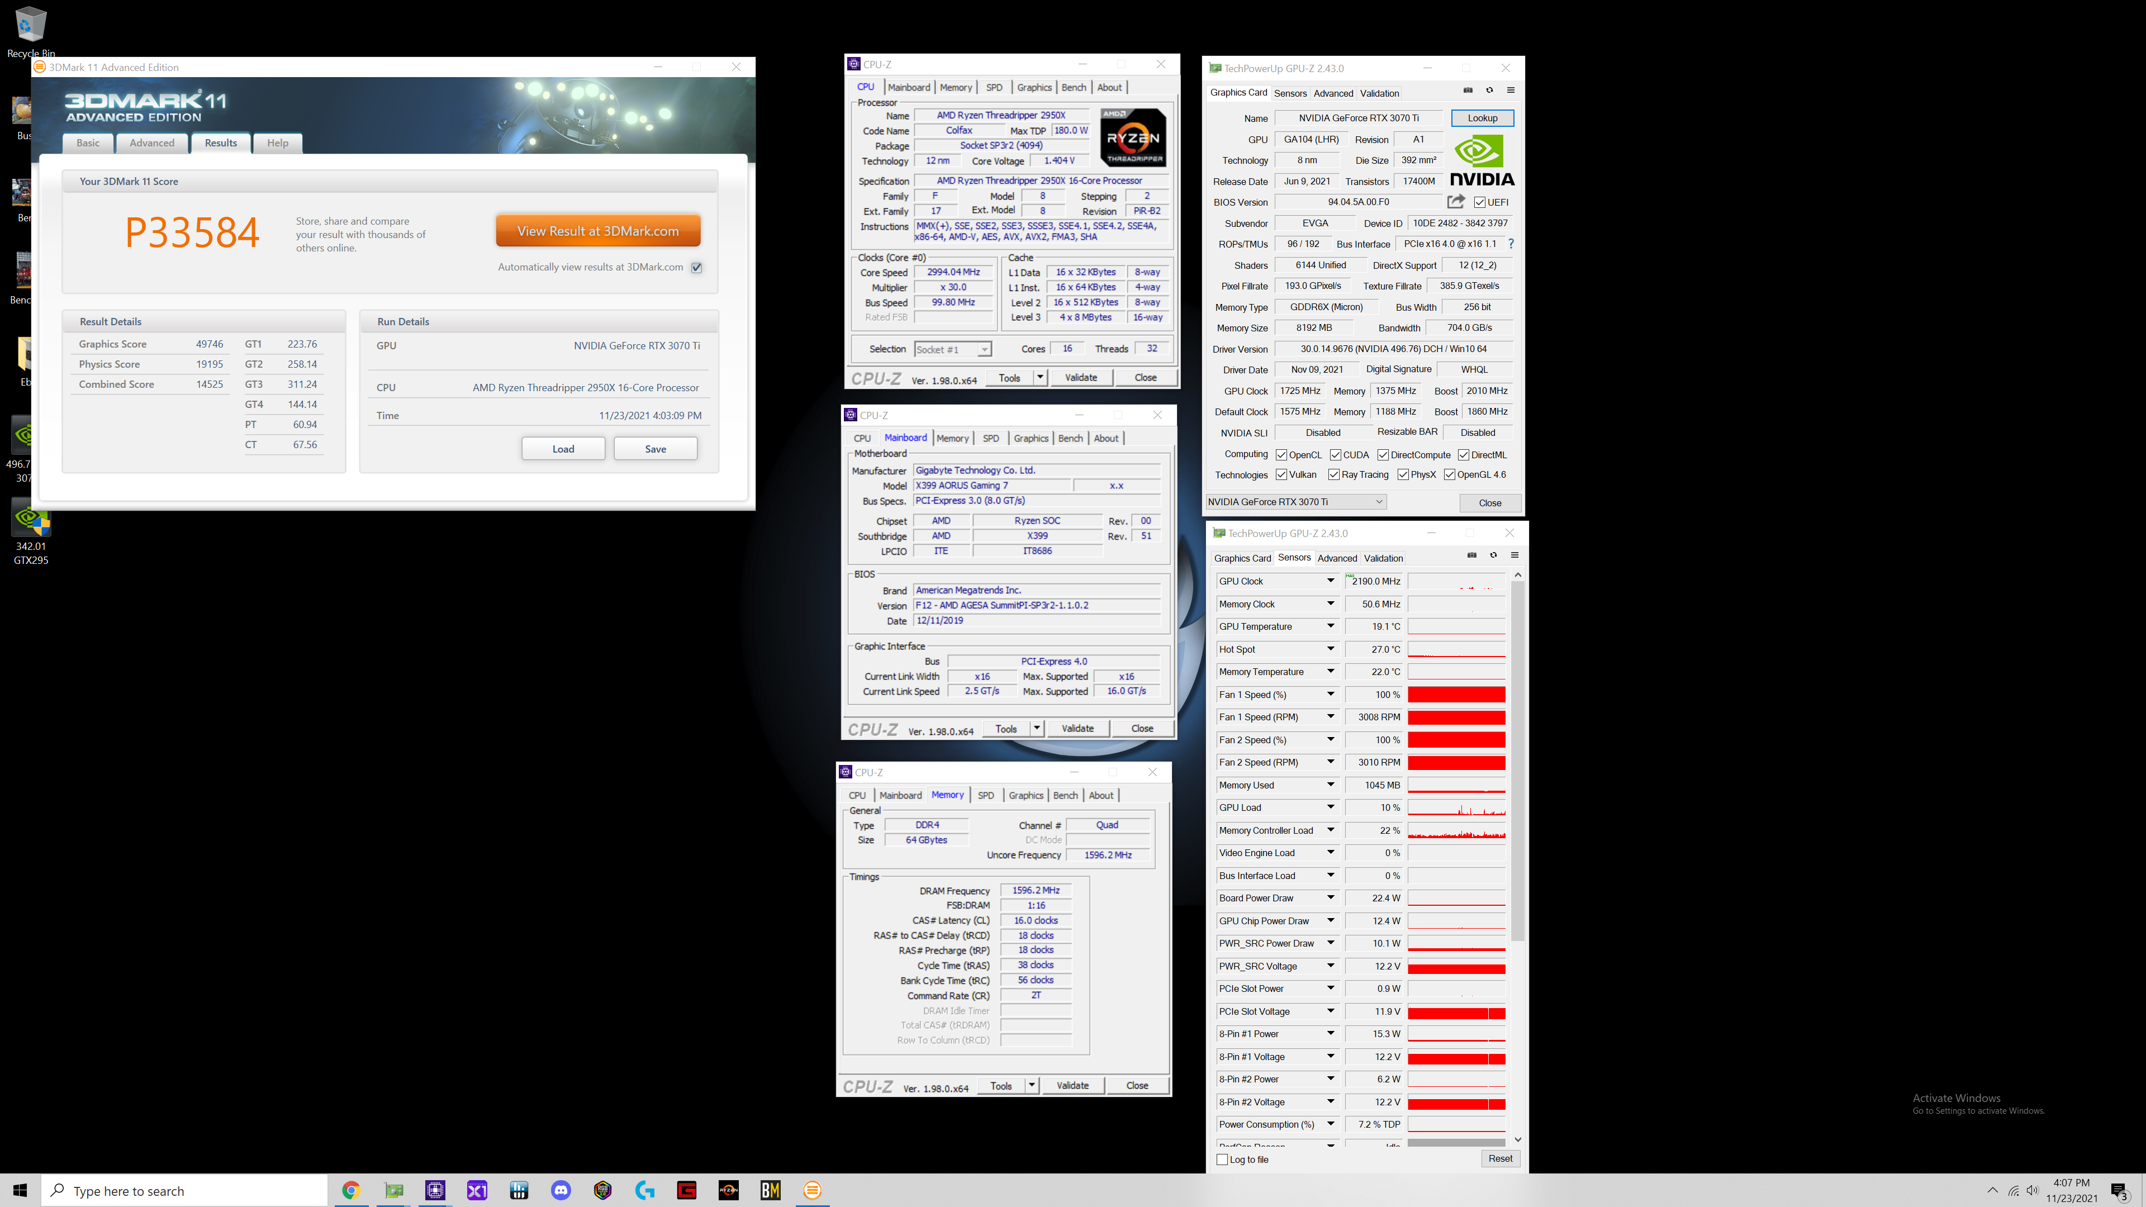Click the Bus Interface question mark icon

(1511, 244)
